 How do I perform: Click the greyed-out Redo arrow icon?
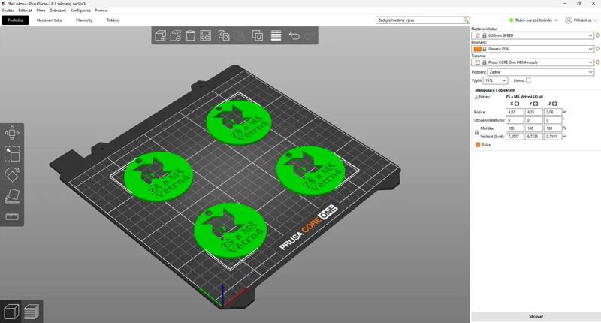tap(310, 35)
